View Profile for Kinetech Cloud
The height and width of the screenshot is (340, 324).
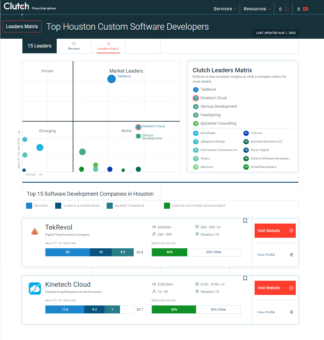[x=275, y=312]
